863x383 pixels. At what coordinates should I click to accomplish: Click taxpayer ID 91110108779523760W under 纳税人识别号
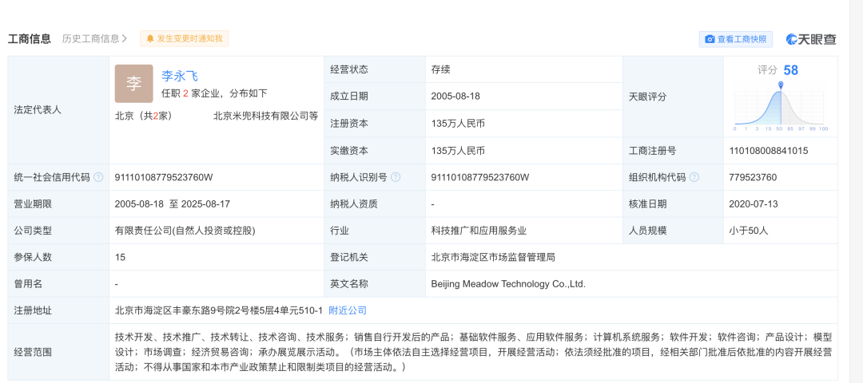(480, 177)
